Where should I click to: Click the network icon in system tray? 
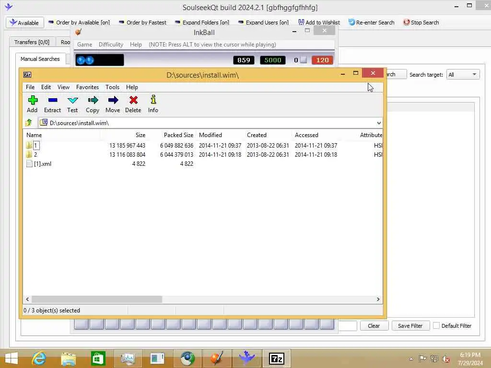click(x=434, y=358)
